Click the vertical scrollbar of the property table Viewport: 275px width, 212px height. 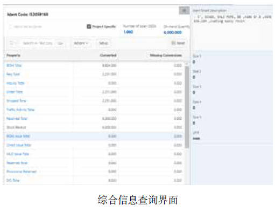click(187, 107)
